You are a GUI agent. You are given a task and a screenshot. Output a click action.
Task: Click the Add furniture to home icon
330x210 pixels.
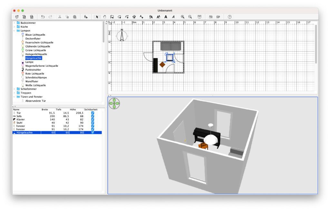(x=86, y=17)
